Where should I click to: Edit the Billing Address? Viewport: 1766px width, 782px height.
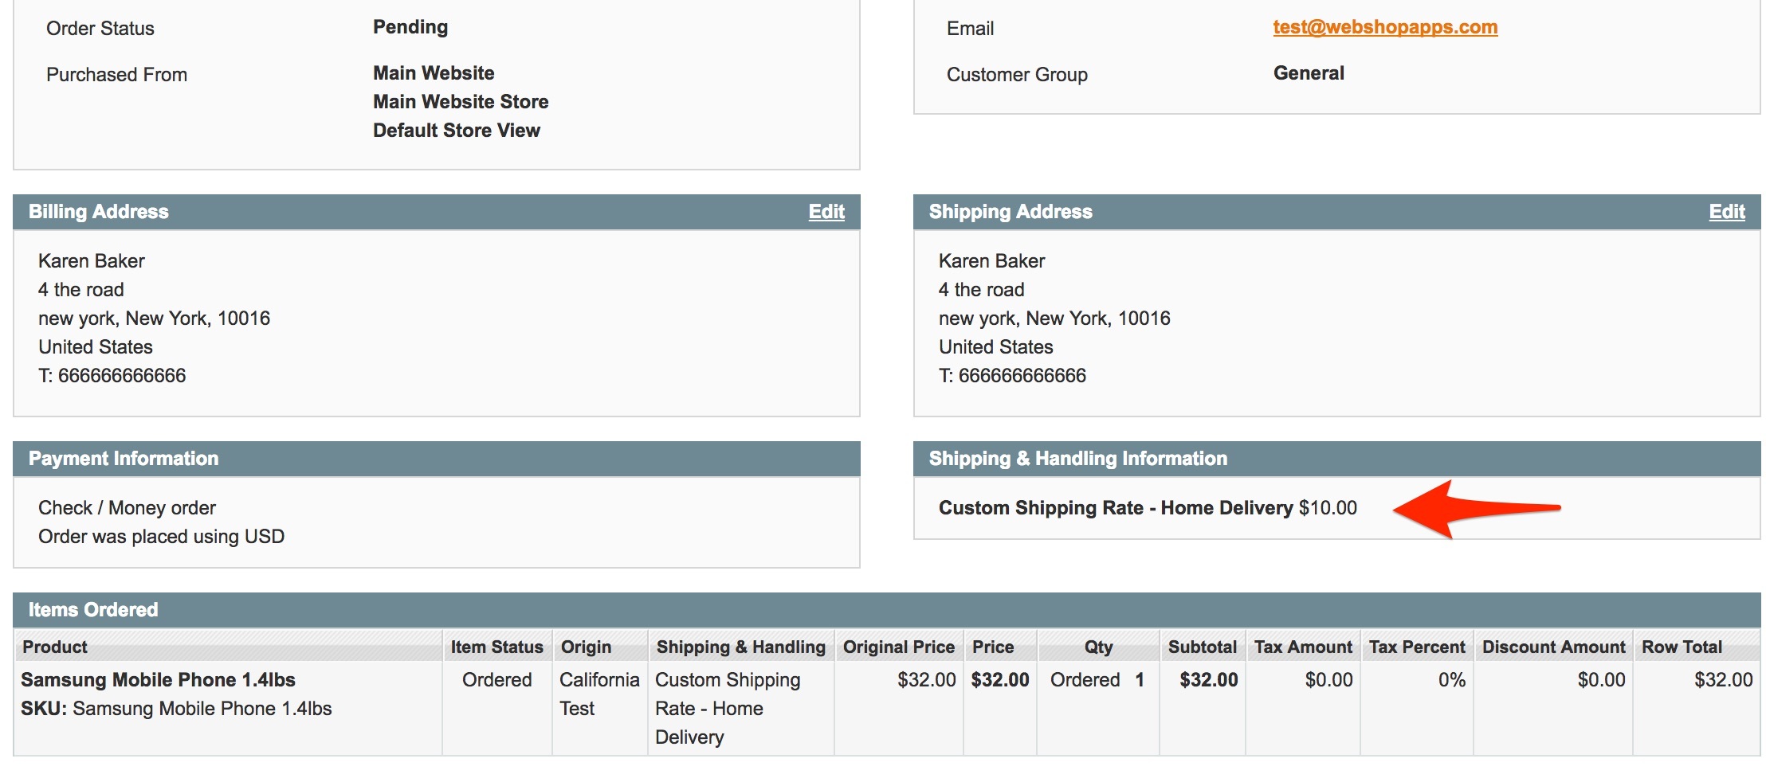(826, 212)
